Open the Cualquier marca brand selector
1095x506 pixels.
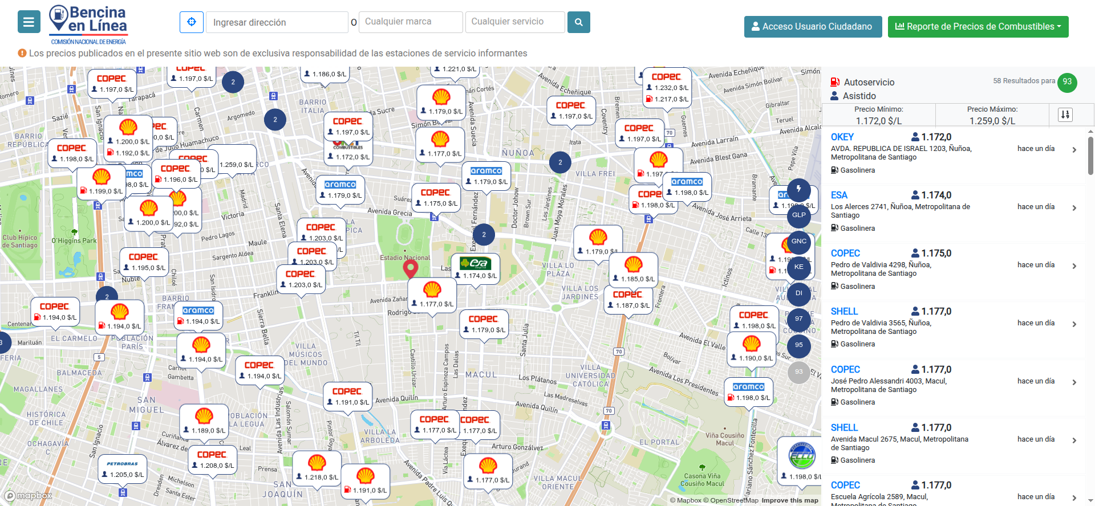[410, 22]
